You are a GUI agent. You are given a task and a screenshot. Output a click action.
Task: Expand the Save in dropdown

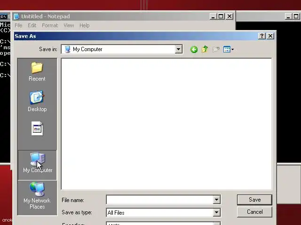pyautogui.click(x=178, y=49)
